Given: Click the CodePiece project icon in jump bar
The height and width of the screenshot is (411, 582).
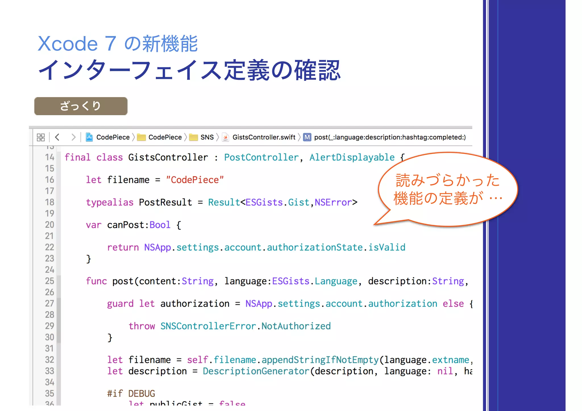Looking at the screenshot, I should 89,137.
